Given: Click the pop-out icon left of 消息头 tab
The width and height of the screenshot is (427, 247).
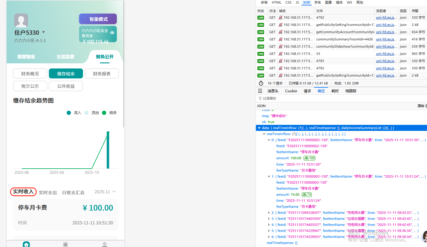Looking at the screenshot, I should (x=260, y=91).
